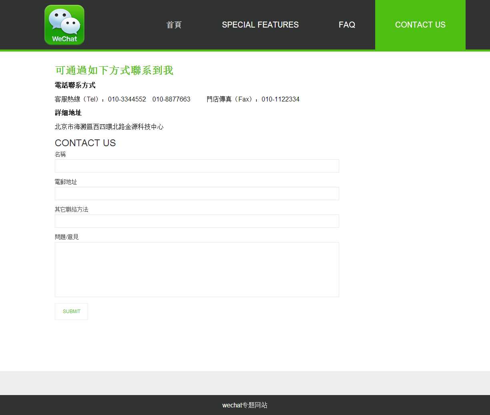Image resolution: width=490 pixels, height=415 pixels.
Task: Click the green 可通過如下方式聯系到我 heading
Action: pyautogui.click(x=114, y=70)
